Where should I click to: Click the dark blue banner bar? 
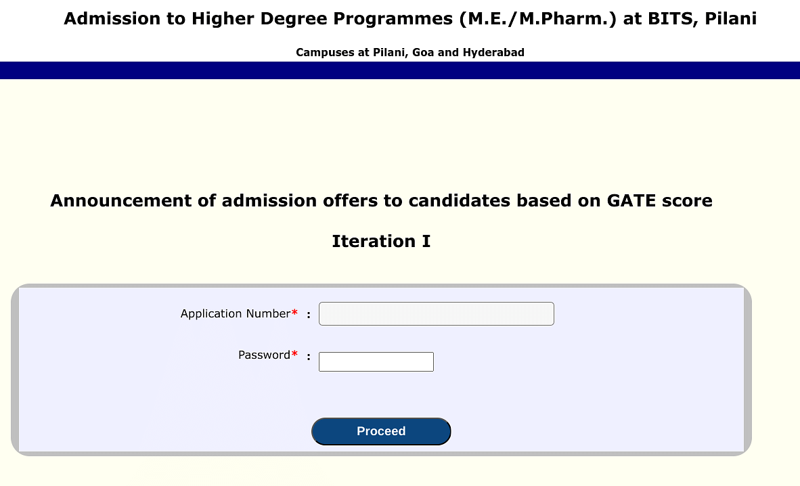400,70
